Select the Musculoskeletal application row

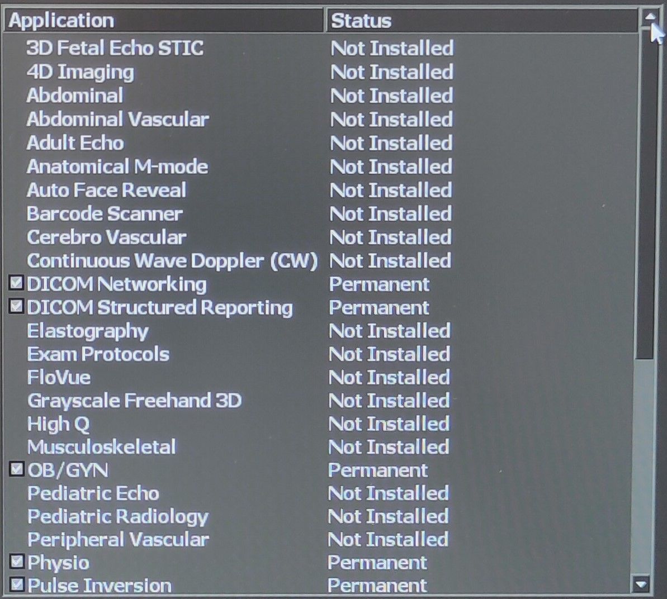click(102, 447)
